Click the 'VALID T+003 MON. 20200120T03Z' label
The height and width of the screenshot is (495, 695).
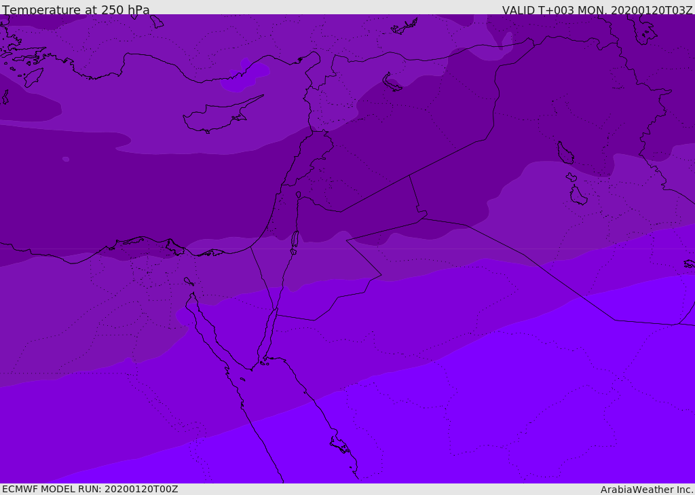pyautogui.click(x=597, y=10)
